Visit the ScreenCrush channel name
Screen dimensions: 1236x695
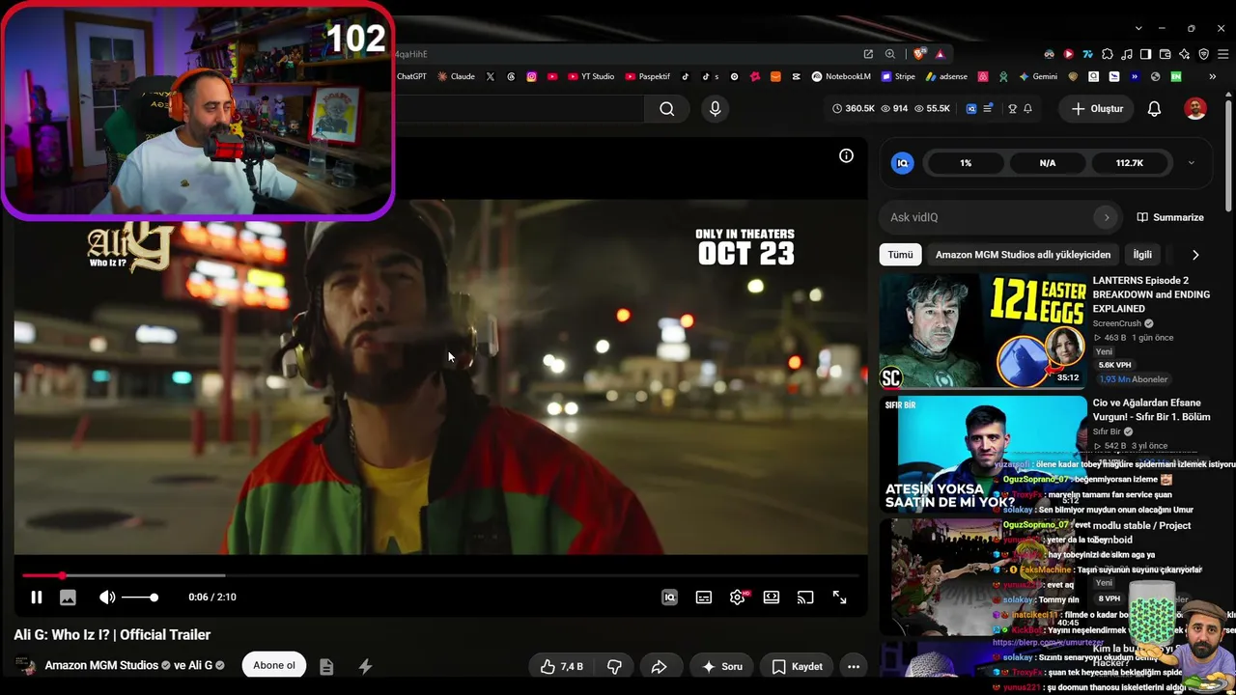[1117, 323]
